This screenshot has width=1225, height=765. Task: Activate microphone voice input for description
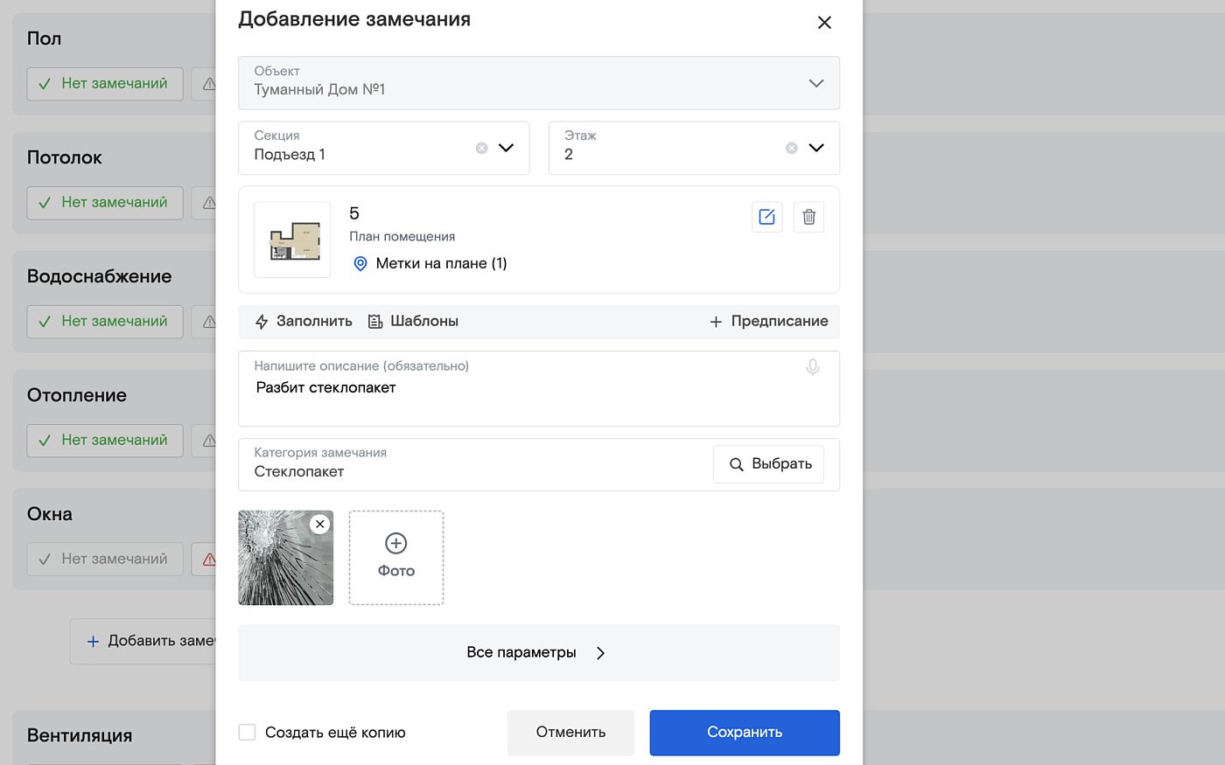coord(812,367)
